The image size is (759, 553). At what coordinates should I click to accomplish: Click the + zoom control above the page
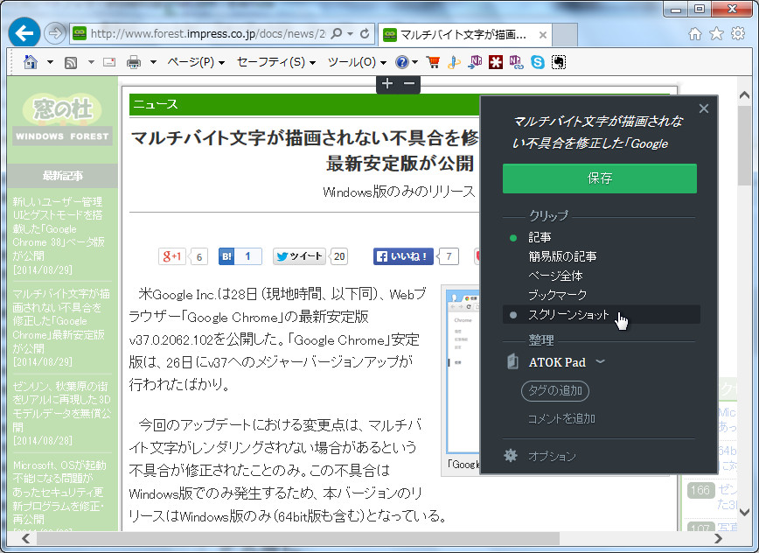pyautogui.click(x=386, y=82)
